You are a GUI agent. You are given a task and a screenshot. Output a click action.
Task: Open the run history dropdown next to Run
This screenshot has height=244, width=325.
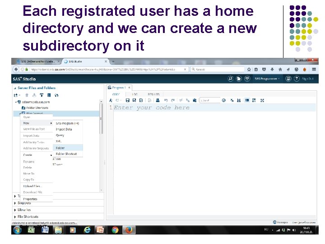pyautogui.click(x=119, y=100)
